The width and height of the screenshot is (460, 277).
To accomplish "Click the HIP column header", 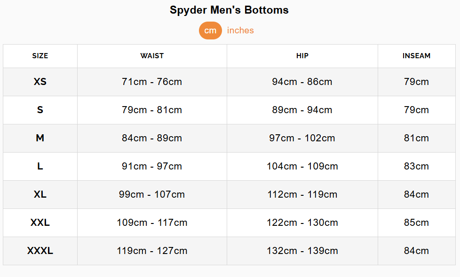I will 302,56.
